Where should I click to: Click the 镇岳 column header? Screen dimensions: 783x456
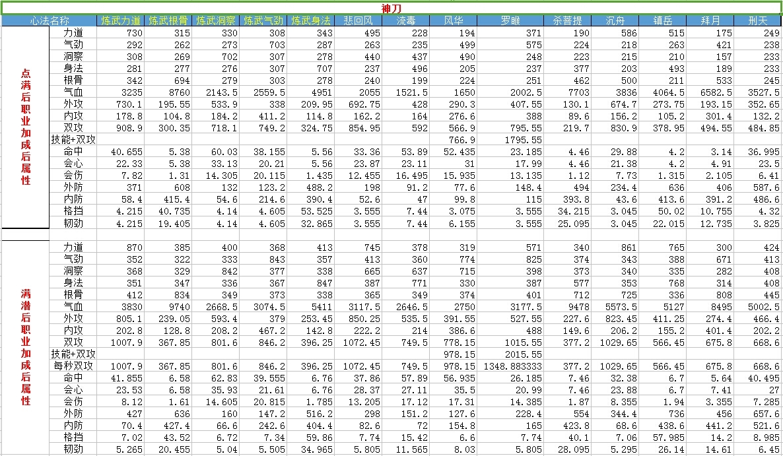click(662, 20)
